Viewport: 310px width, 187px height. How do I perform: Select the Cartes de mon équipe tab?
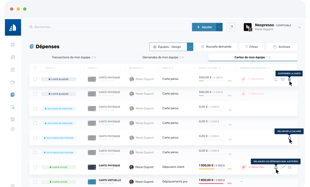pos(253,57)
